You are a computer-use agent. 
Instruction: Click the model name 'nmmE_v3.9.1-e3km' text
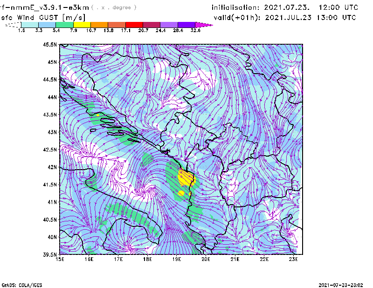(49, 7)
